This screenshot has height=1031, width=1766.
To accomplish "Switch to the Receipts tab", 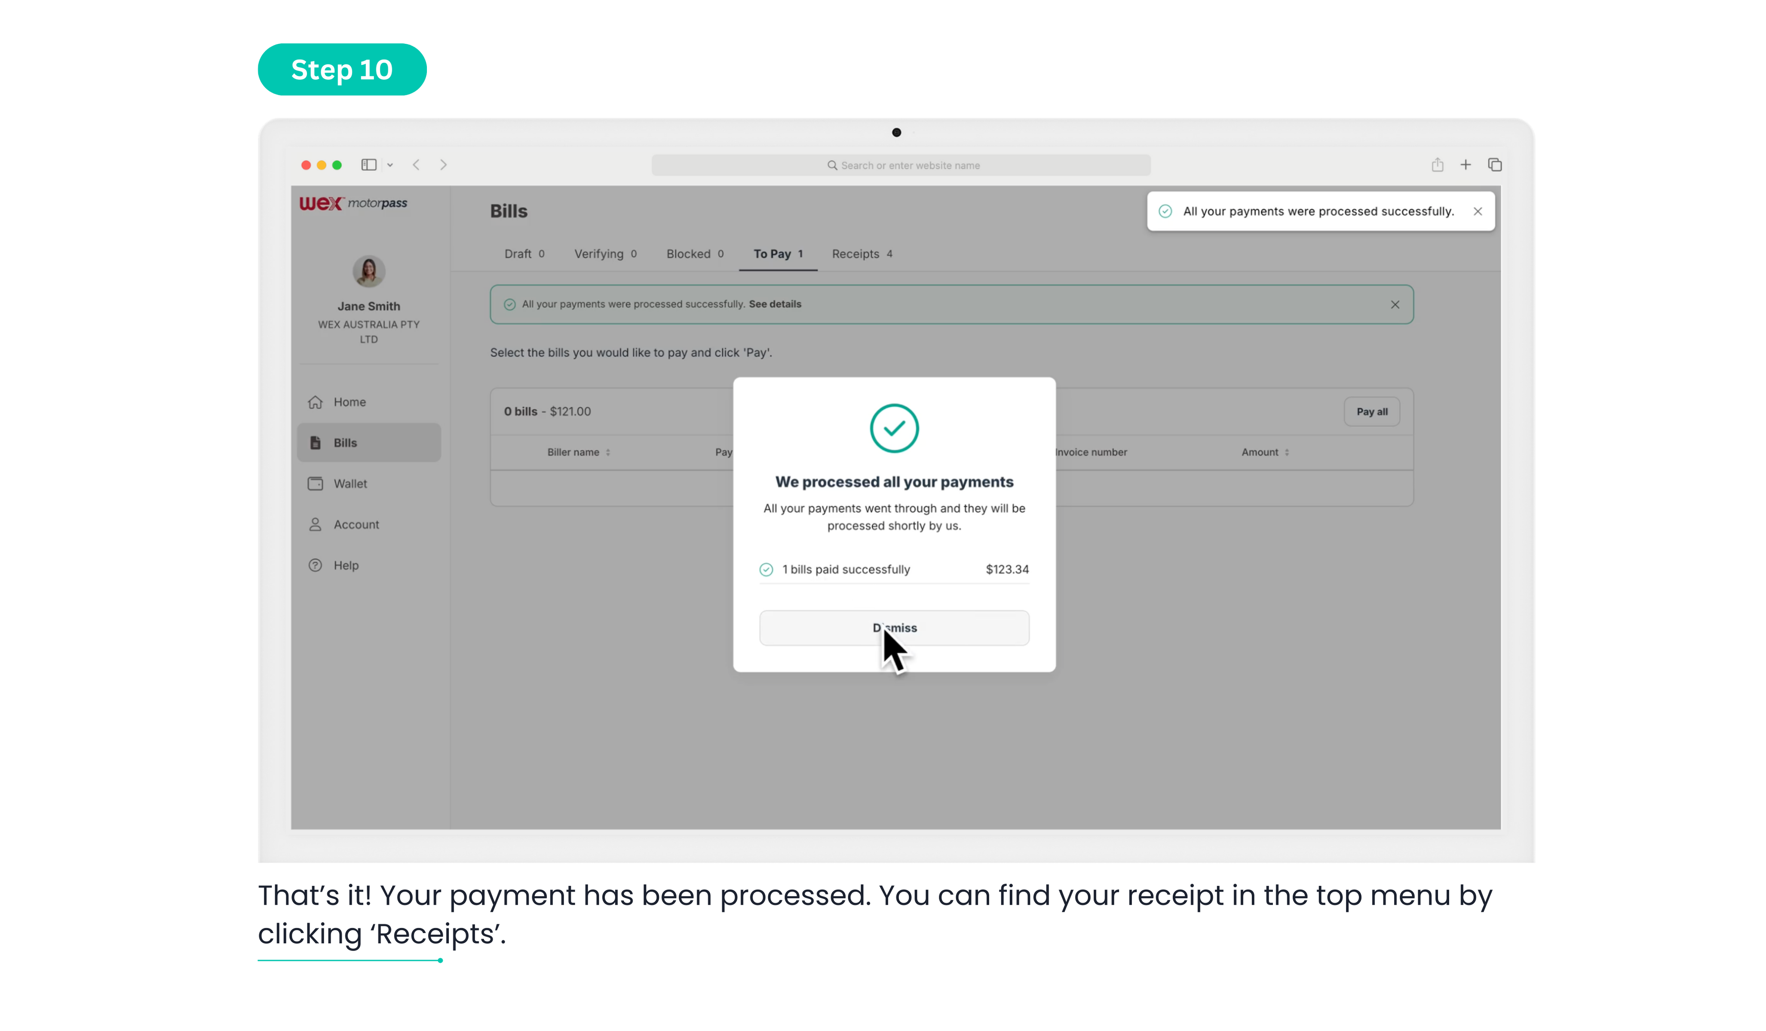I will [861, 254].
